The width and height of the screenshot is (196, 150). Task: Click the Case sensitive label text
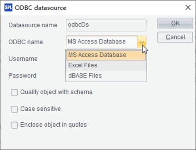(40, 109)
